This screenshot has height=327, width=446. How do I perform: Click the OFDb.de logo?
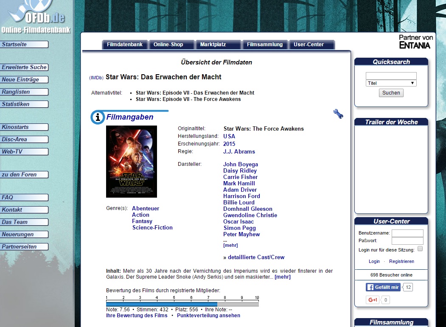tap(36, 17)
